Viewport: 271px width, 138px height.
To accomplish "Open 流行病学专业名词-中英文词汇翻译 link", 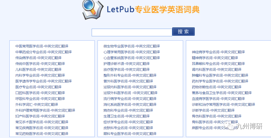I will (x=130, y=99).
